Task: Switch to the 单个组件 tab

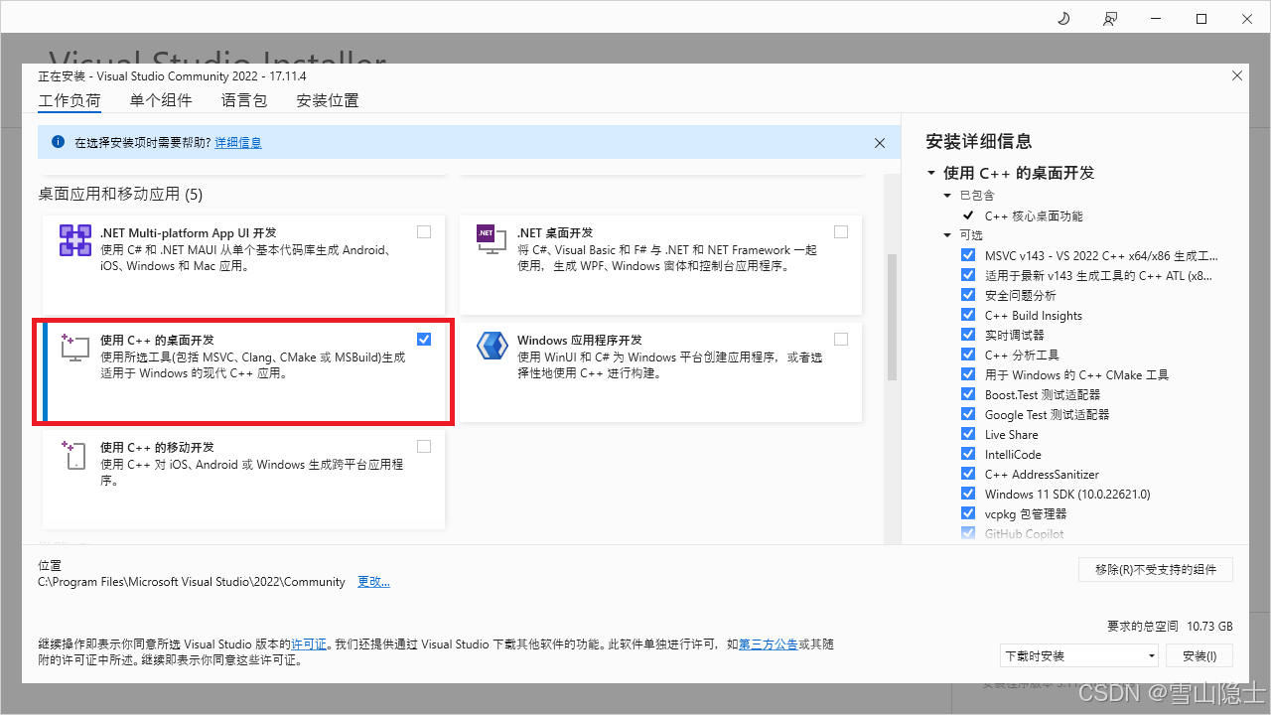Action: (x=161, y=100)
